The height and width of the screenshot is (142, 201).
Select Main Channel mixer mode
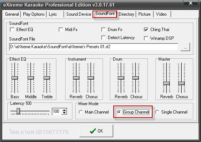[x=81, y=112]
